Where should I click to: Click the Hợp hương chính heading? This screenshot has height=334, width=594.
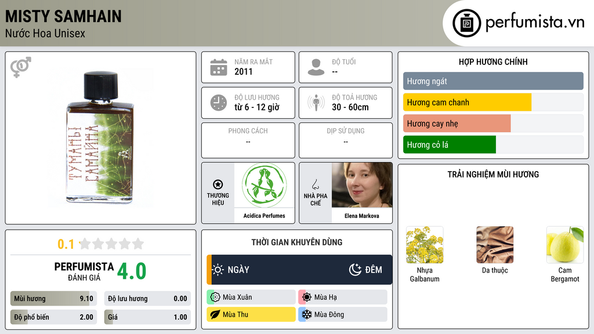click(493, 61)
